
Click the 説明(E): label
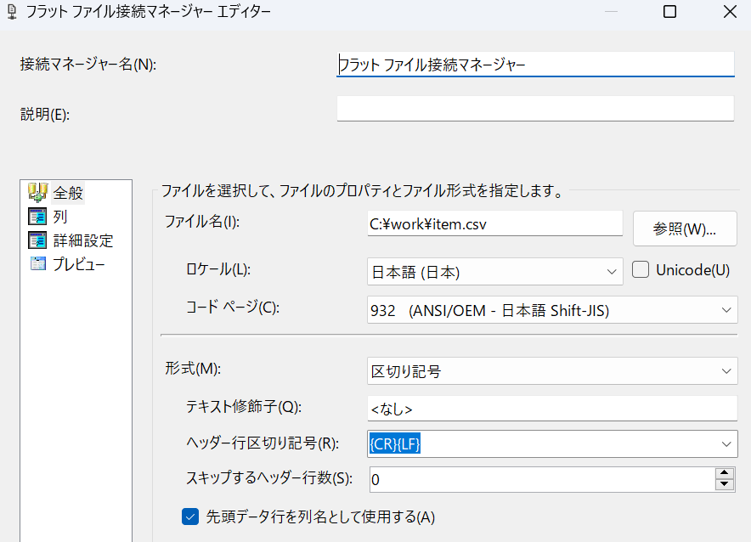(x=44, y=115)
